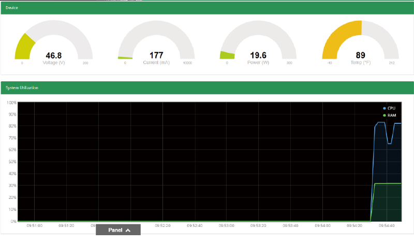This screenshot has height=244, width=414.
Task: Click the 19.6 power reading
Action: [258, 55]
